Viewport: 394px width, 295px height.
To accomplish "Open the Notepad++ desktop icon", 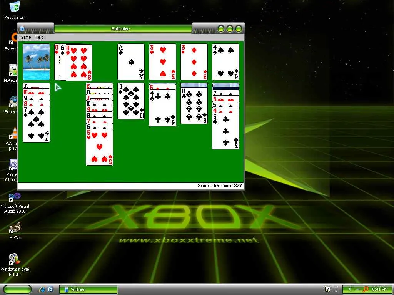I will pos(10,73).
